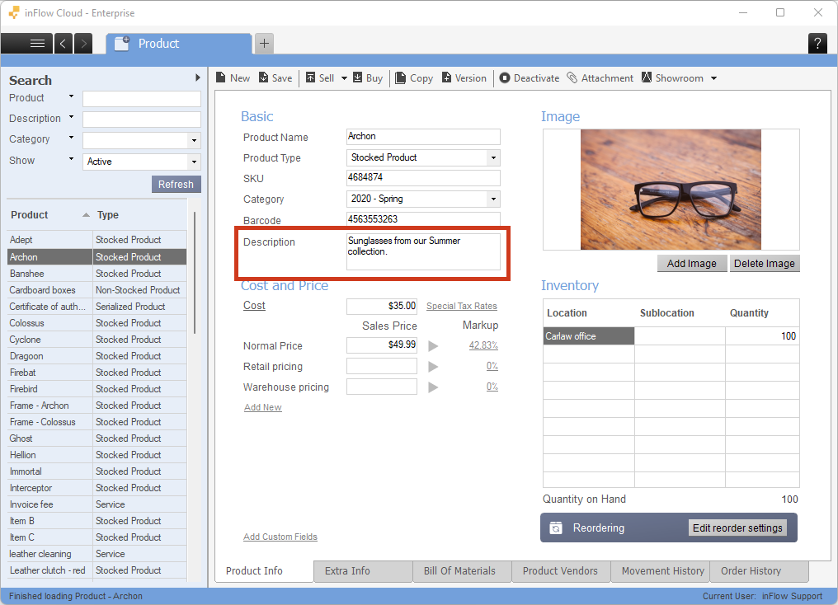Expand the Show filter dropdown
838x605 pixels.
(x=194, y=162)
